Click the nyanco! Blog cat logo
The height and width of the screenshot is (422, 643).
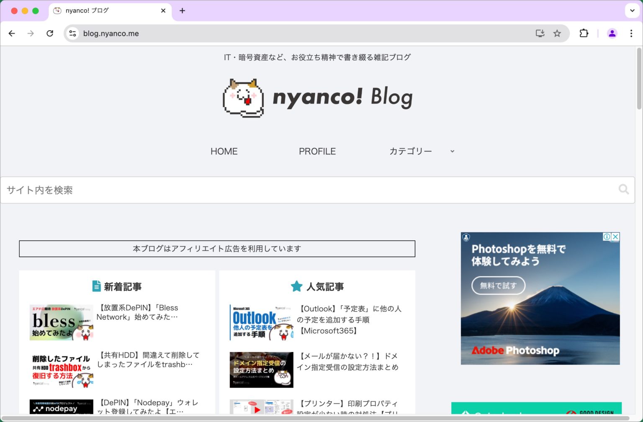click(x=244, y=97)
